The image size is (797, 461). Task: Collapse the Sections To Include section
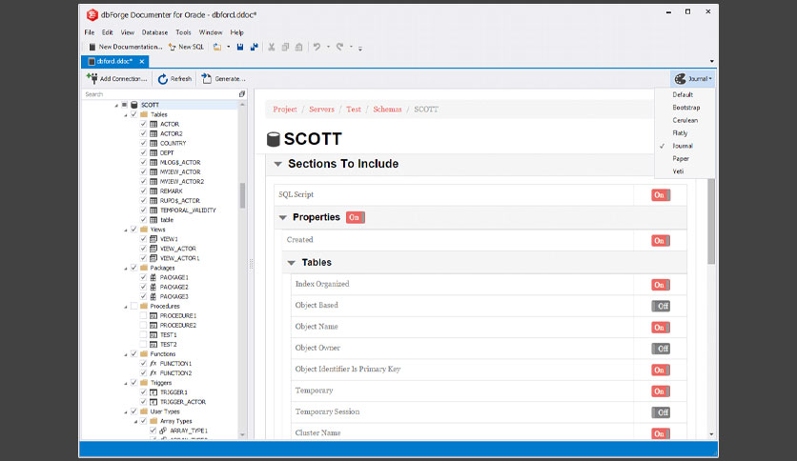[278, 164]
